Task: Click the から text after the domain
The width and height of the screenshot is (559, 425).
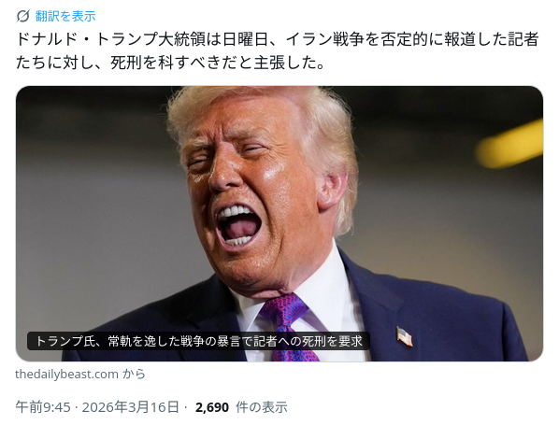Action: (x=134, y=374)
